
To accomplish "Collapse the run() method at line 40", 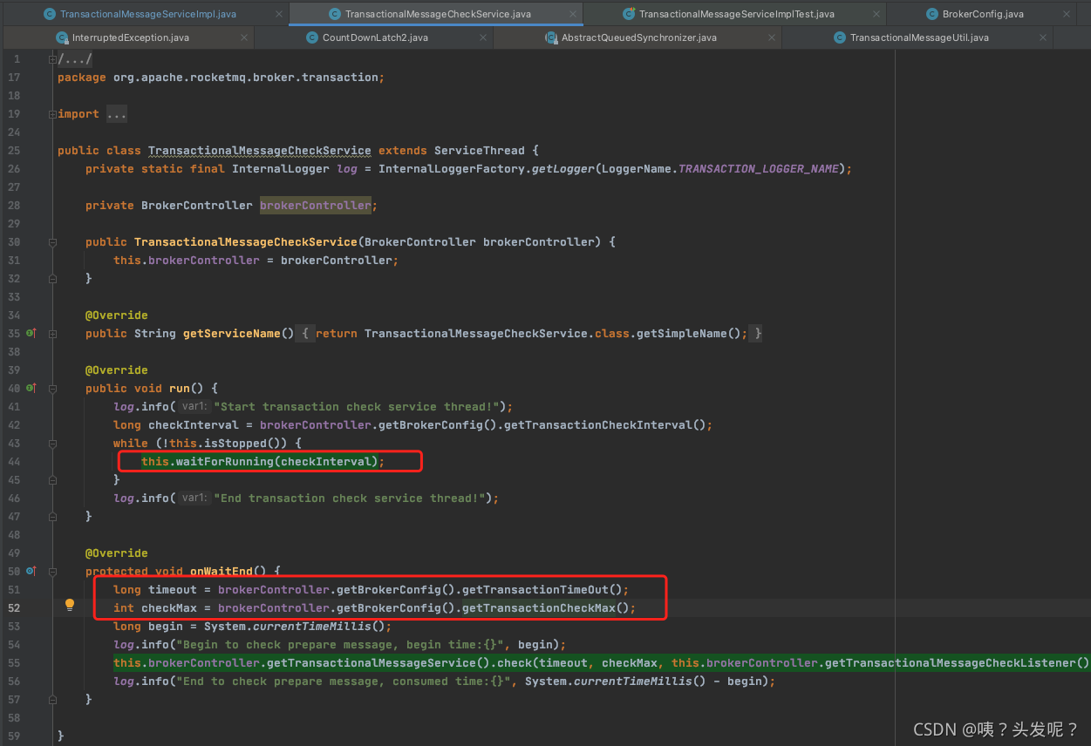I will (x=52, y=388).
